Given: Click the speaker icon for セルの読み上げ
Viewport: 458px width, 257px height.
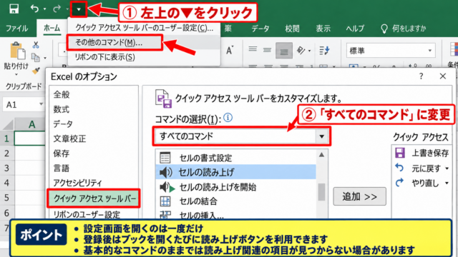Looking at the screenshot, I should tap(165, 172).
